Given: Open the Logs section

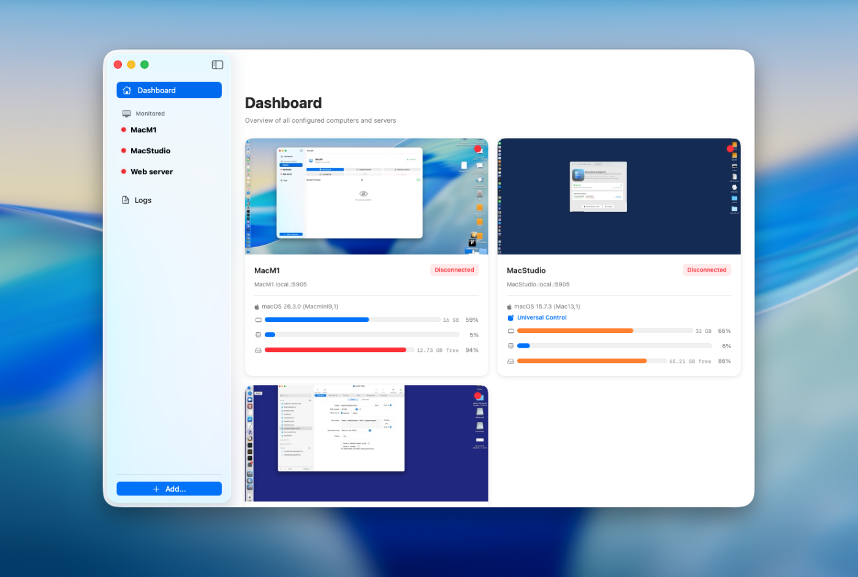Looking at the screenshot, I should tap(142, 200).
